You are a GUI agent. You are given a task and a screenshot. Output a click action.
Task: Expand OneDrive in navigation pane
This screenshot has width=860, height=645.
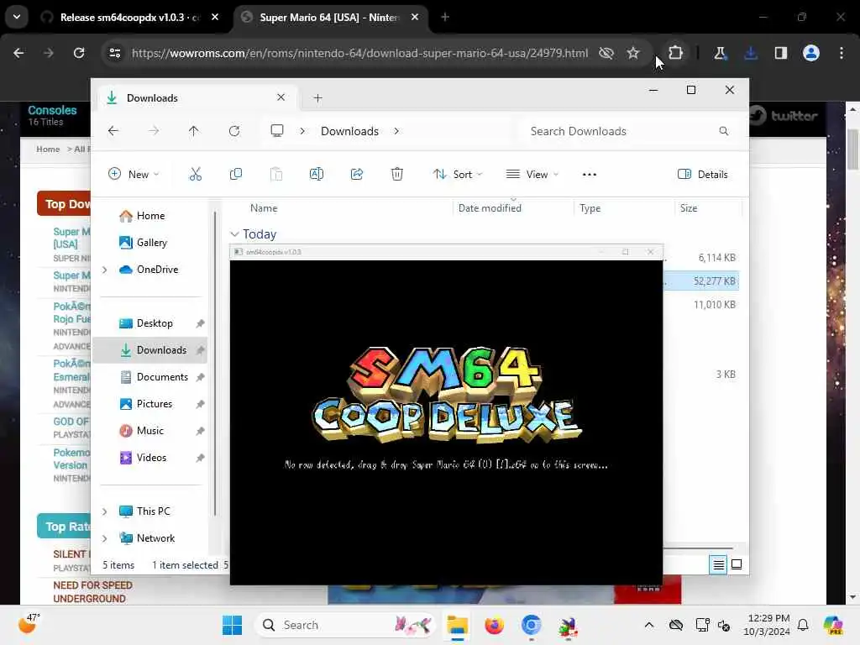[104, 270]
